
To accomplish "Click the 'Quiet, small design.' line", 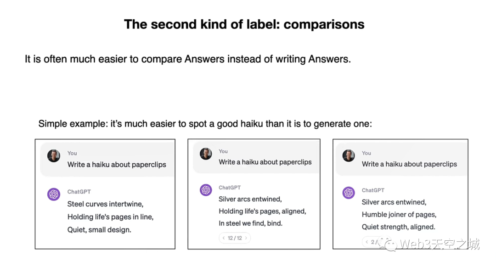I will click(99, 230).
